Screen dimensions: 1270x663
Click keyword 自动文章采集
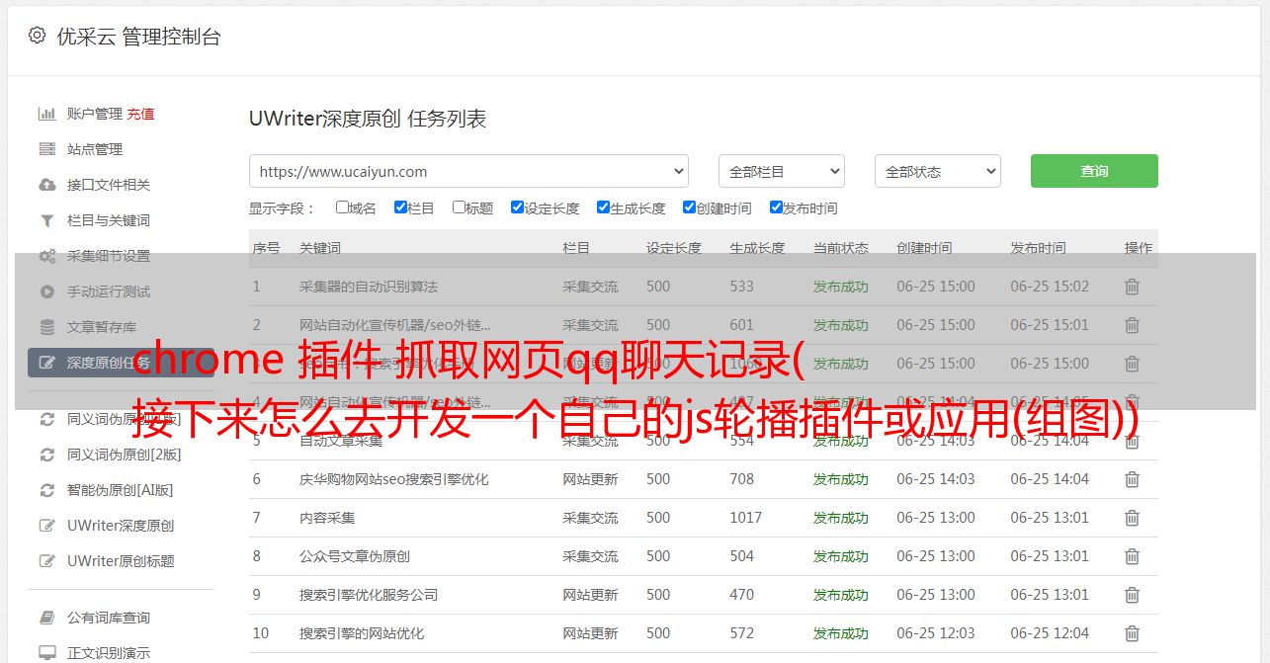(x=341, y=441)
